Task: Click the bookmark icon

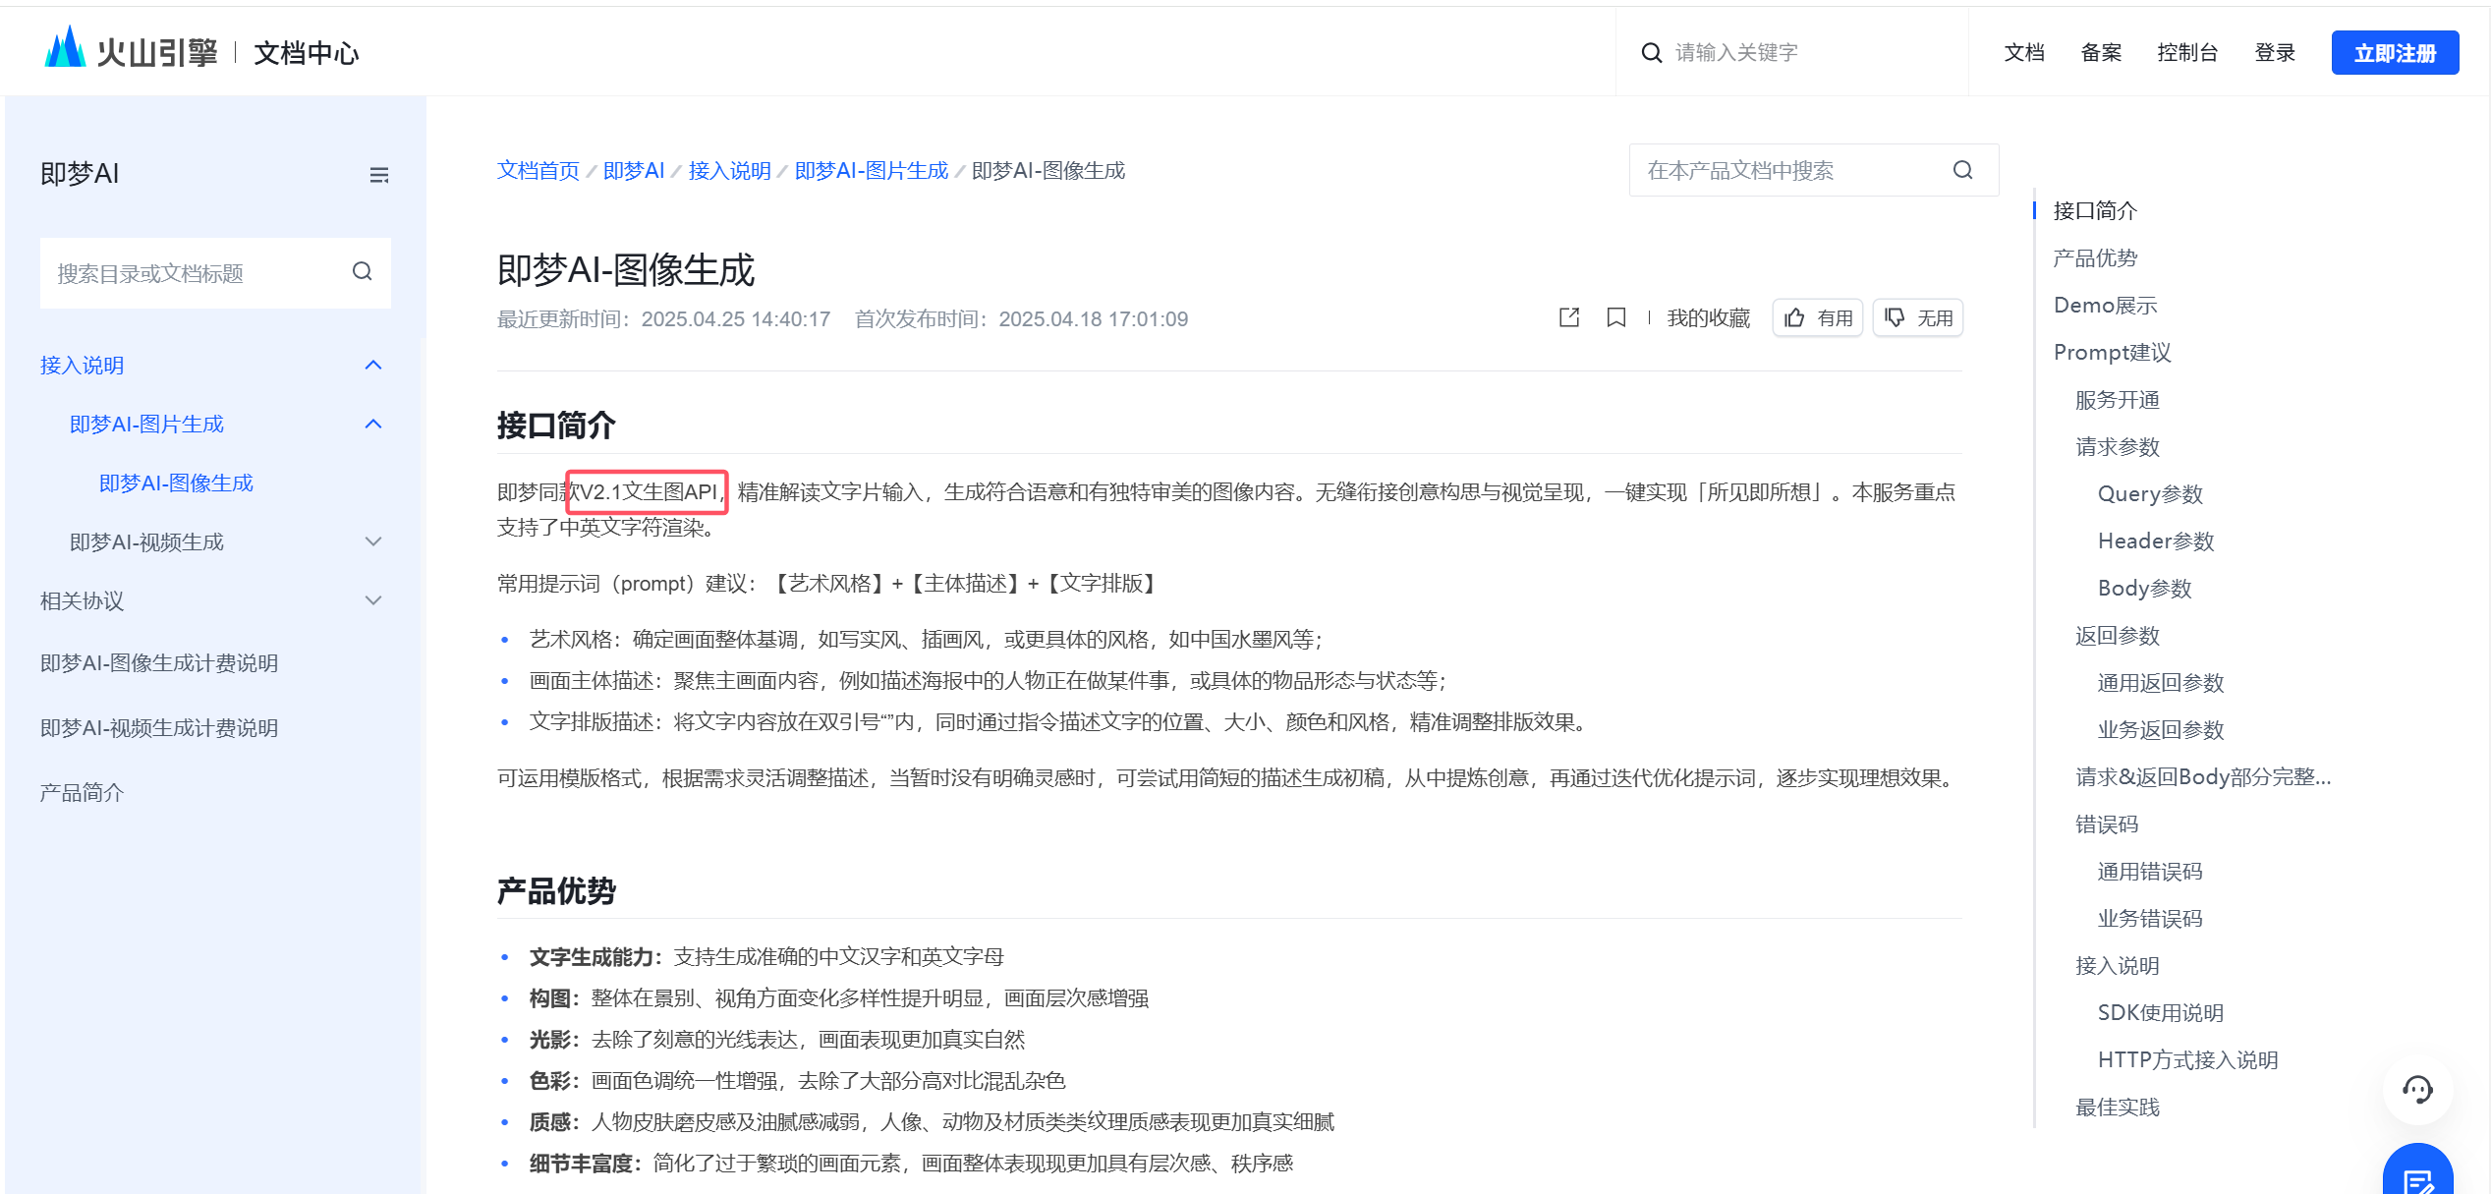Action: [x=1615, y=317]
